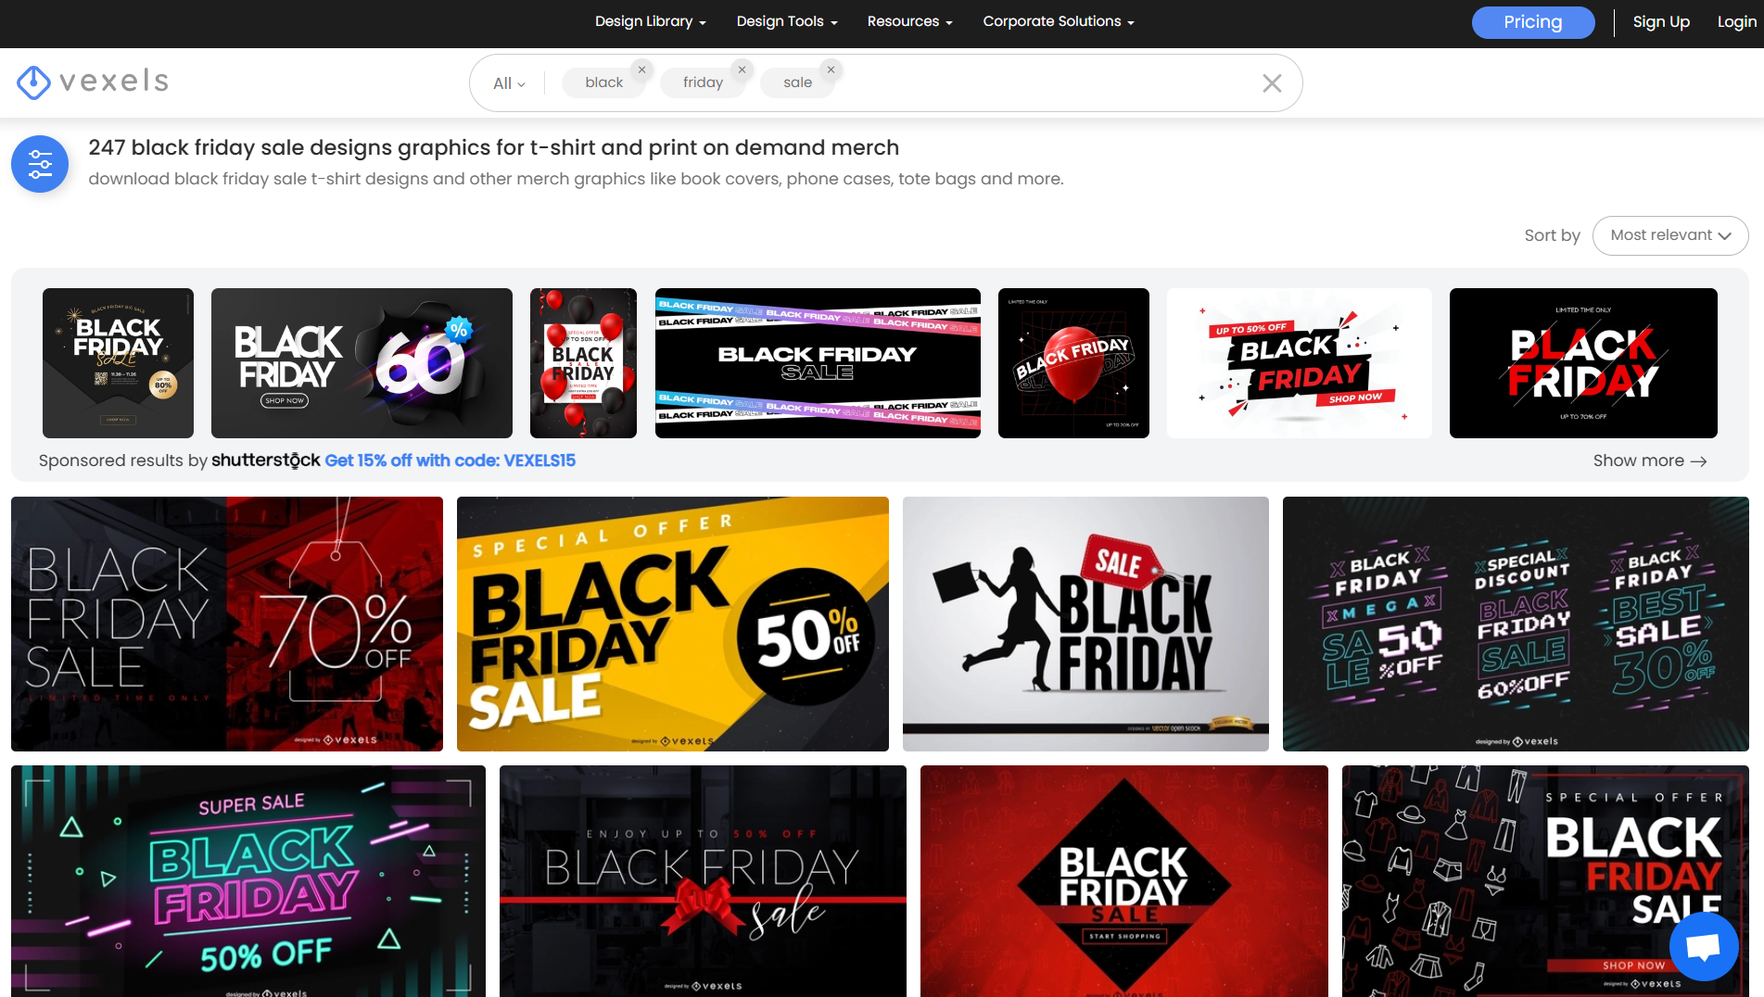Open the red bow Black Friday design

tap(703, 881)
